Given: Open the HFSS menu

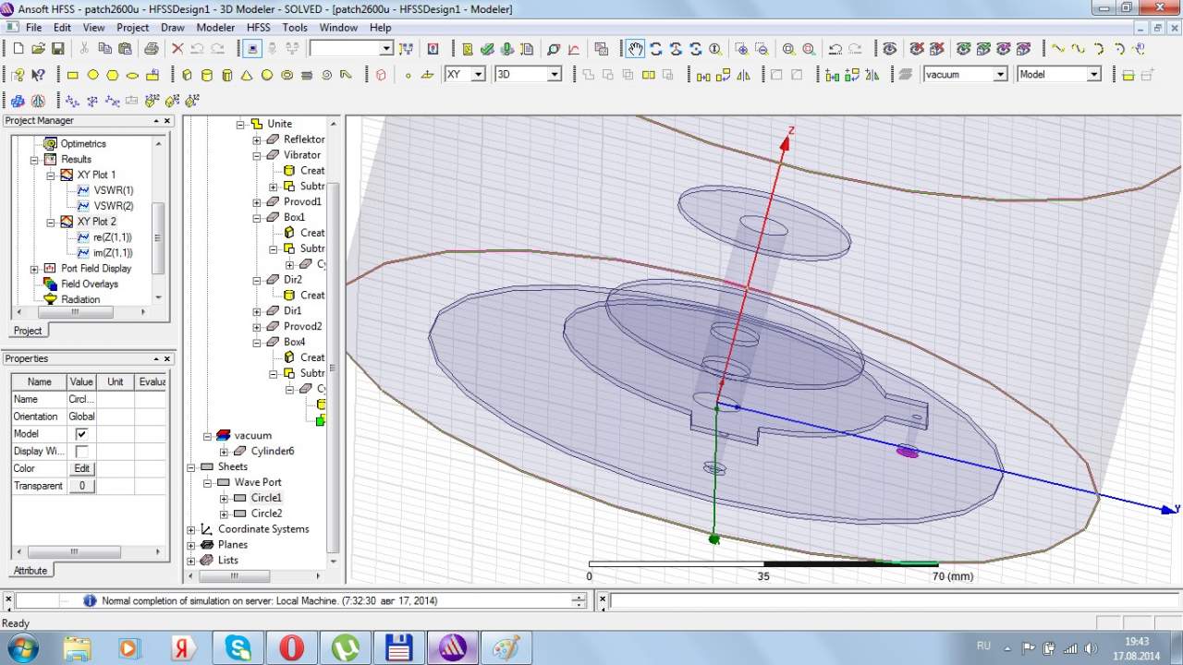Looking at the screenshot, I should [258, 28].
